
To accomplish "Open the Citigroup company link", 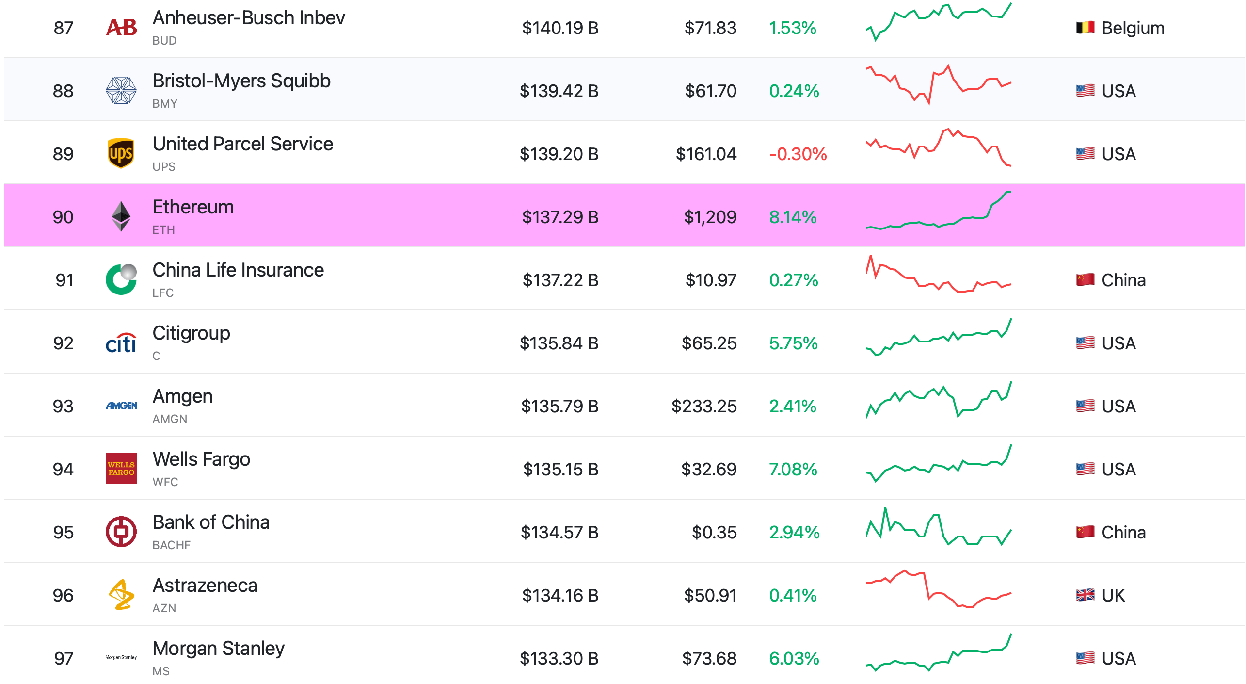I will click(x=192, y=334).
